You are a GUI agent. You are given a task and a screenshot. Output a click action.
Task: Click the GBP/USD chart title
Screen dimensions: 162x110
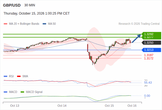(12, 5)
